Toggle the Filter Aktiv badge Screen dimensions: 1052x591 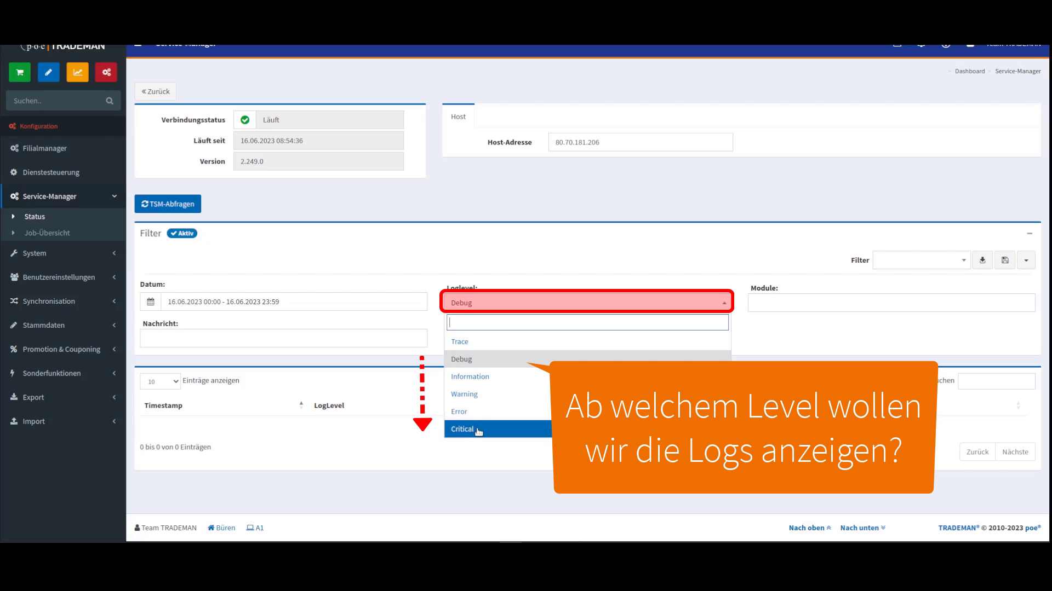[x=182, y=233]
